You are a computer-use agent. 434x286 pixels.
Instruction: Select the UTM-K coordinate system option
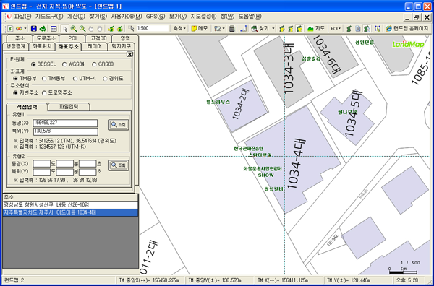(x=84, y=79)
